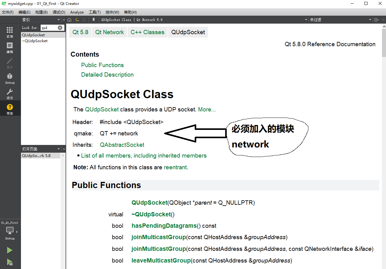Image resolution: width=386 pixels, height=269 pixels.
Task: Navigate back in help history
Action: click(x=77, y=20)
